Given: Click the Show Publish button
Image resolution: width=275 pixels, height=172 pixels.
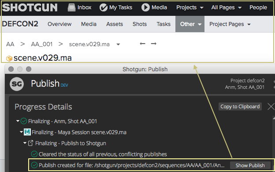Looking at the screenshot, I should pyautogui.click(x=250, y=165).
